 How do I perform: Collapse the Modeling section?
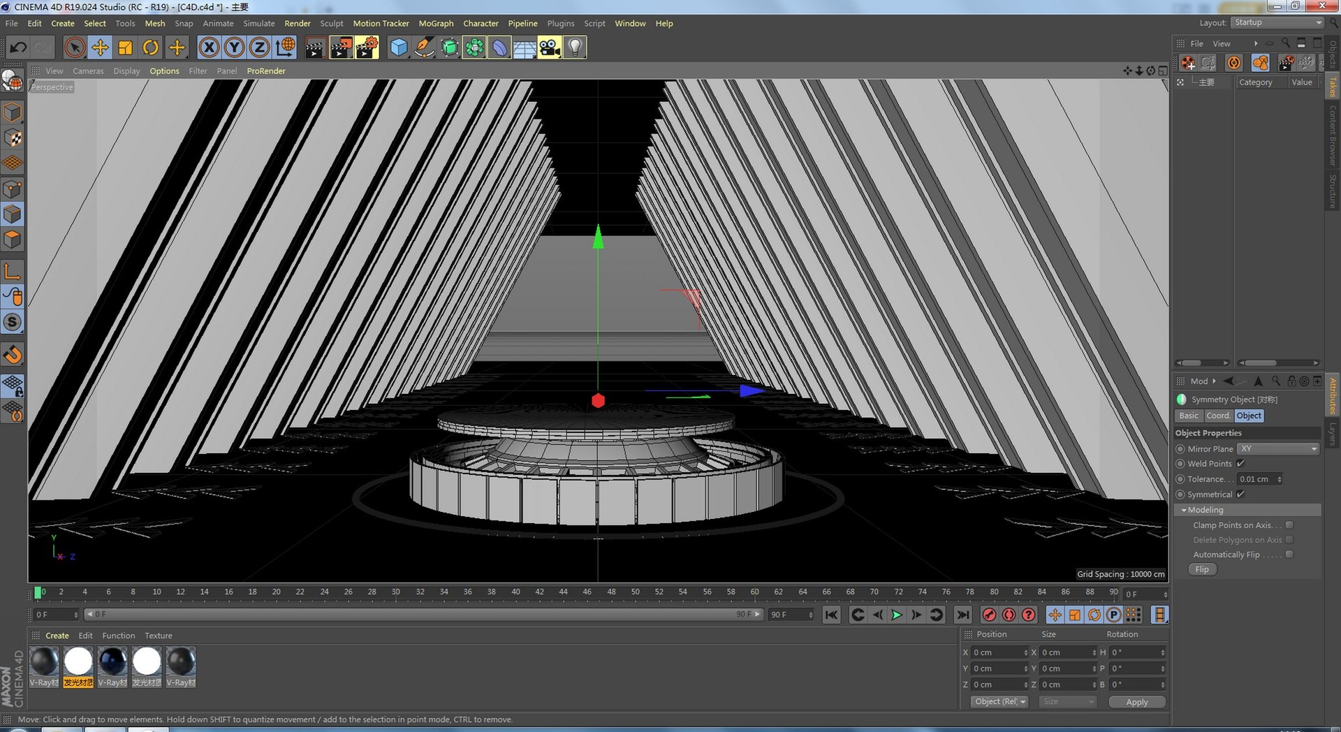(x=1184, y=510)
